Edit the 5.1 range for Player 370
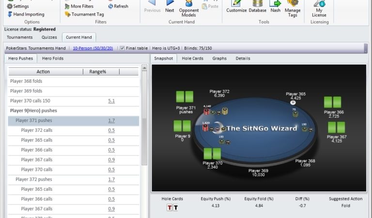Viewport: 372px width, 218px height. click(111, 101)
